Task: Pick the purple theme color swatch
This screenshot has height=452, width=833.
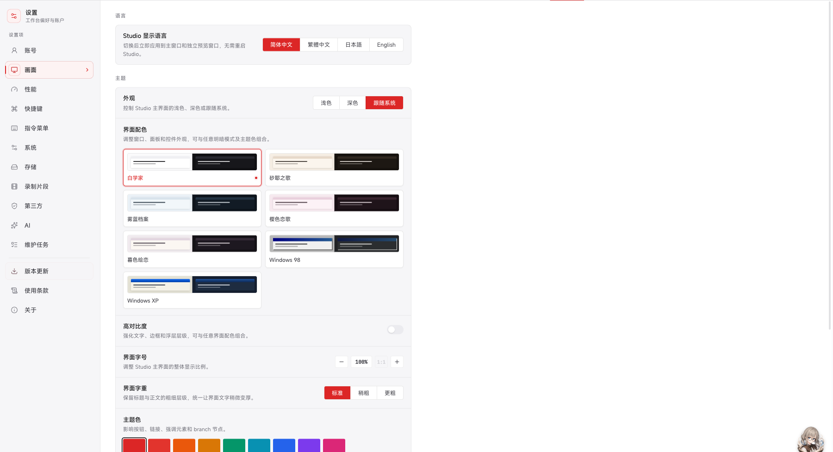Action: pyautogui.click(x=309, y=446)
